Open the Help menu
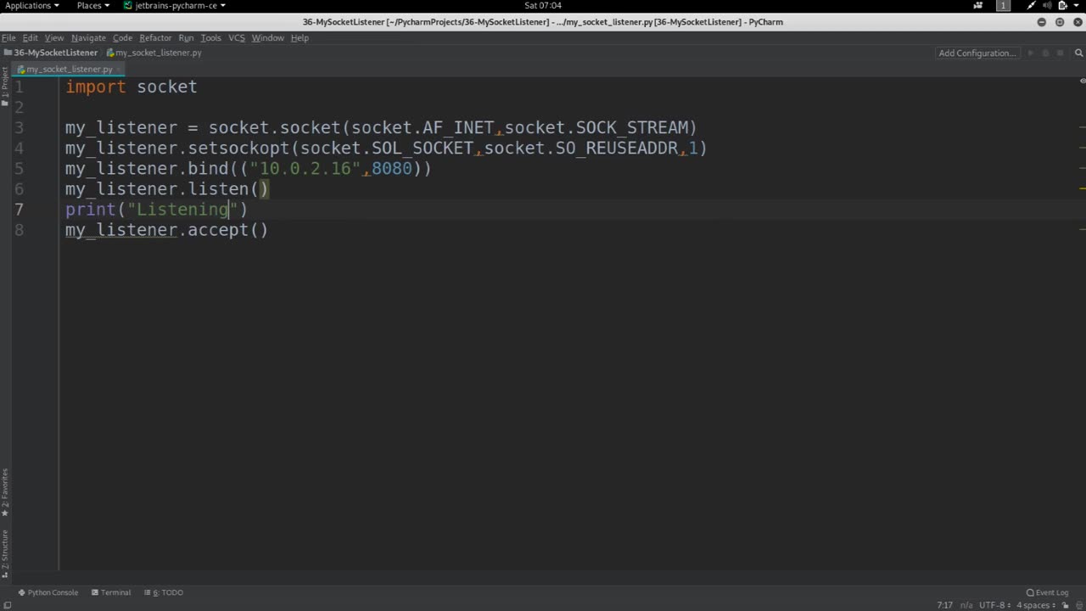This screenshot has width=1086, height=611. click(x=299, y=37)
